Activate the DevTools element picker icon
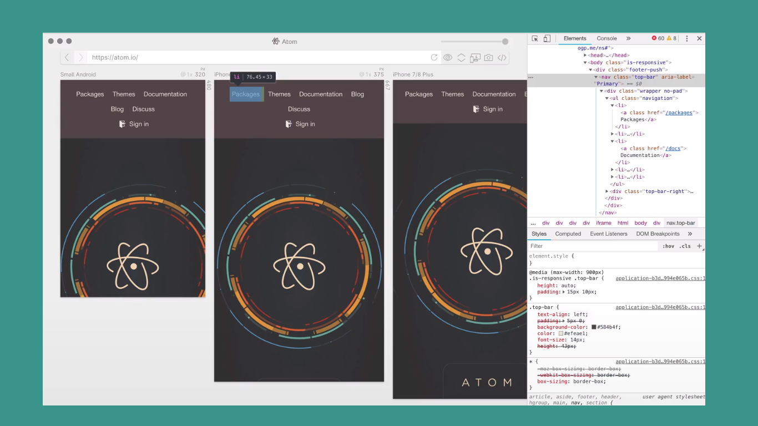This screenshot has width=758, height=426. [x=535, y=39]
